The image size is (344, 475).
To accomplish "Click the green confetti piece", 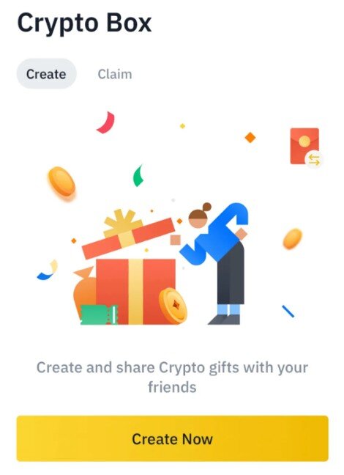I will (x=138, y=176).
